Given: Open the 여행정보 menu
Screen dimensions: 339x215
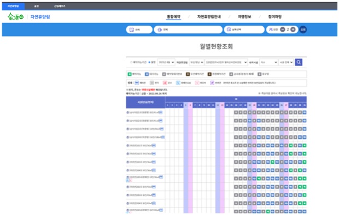Looking at the screenshot, I should [244, 16].
